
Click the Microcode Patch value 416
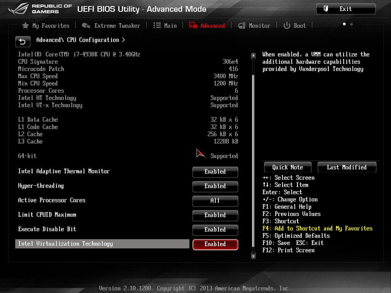pos(233,69)
